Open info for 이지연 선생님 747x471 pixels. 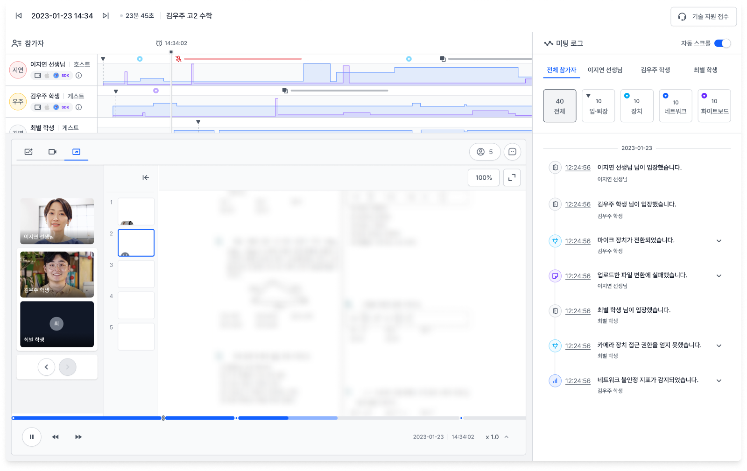point(79,76)
